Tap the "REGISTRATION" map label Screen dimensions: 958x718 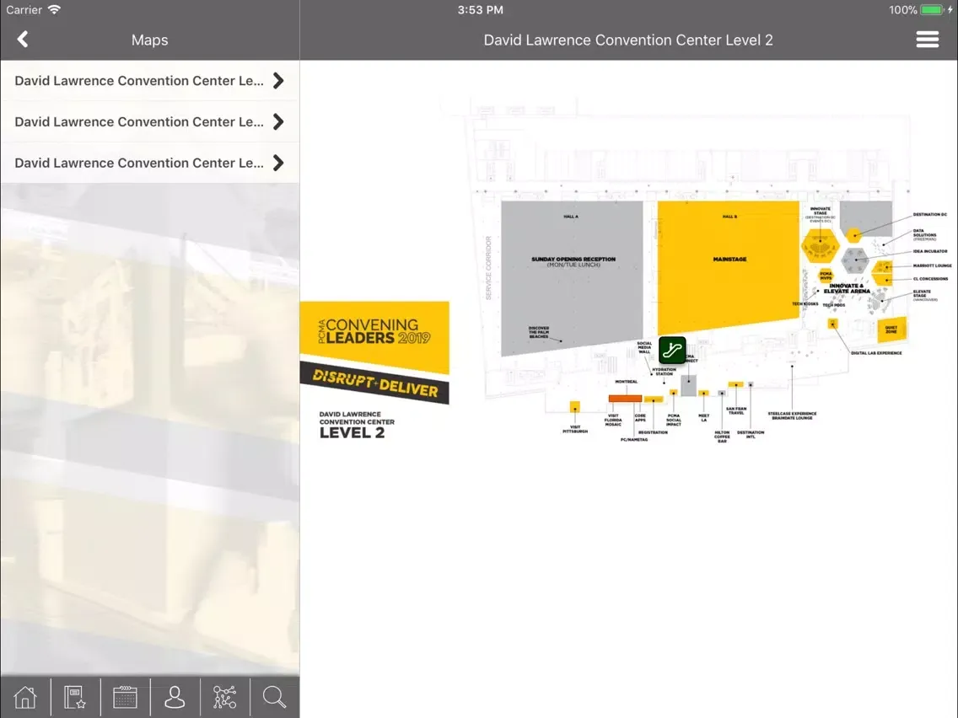click(653, 432)
